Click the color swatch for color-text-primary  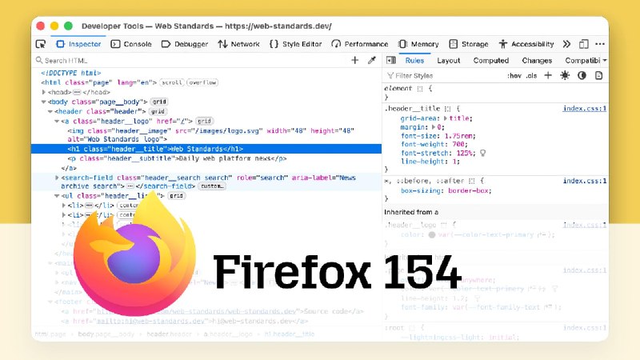point(432,235)
